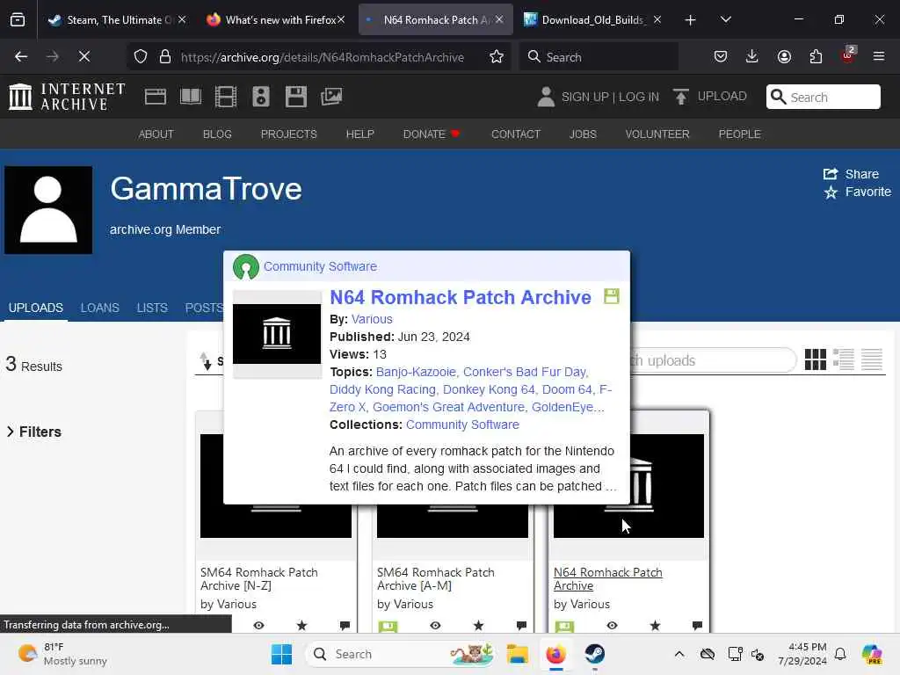Show hidden system tray icons
900x675 pixels.
[679, 654]
